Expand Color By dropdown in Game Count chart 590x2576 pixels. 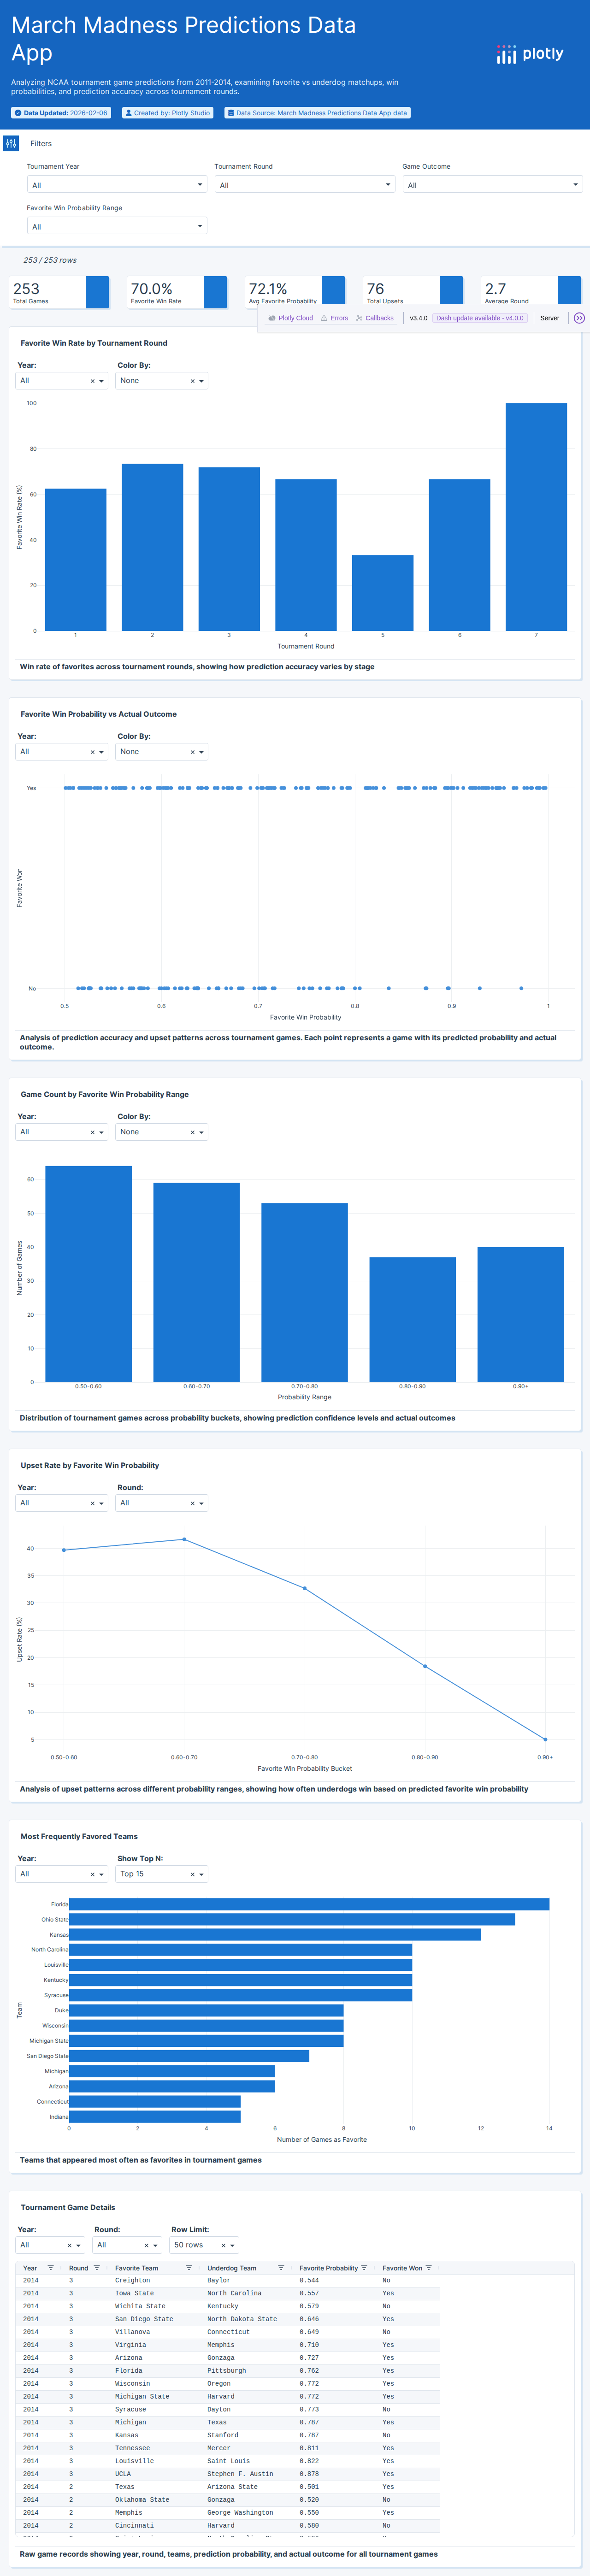tap(201, 1133)
